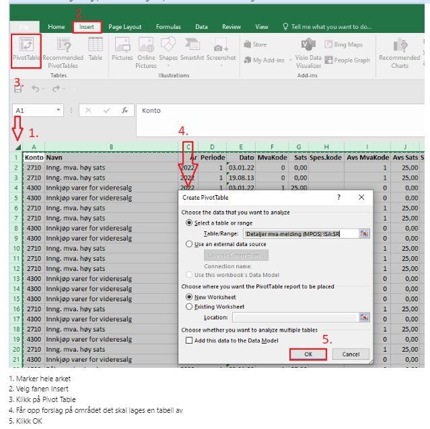Image resolution: width=430 pixels, height=429 pixels.
Task: Click the Table/Range input field
Action: [x=301, y=234]
